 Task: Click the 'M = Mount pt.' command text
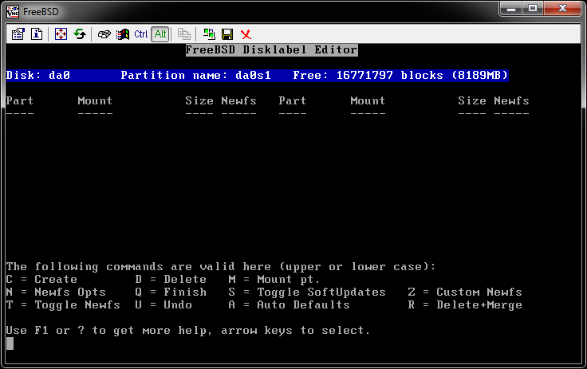[x=274, y=280]
